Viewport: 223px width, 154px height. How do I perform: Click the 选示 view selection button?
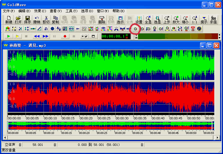[x=120, y=20]
